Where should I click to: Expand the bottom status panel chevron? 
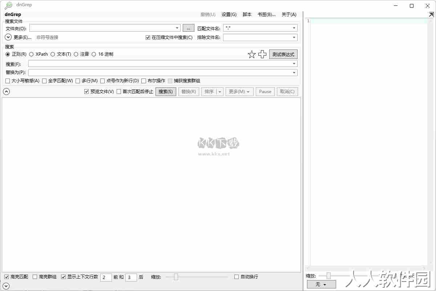point(6,286)
